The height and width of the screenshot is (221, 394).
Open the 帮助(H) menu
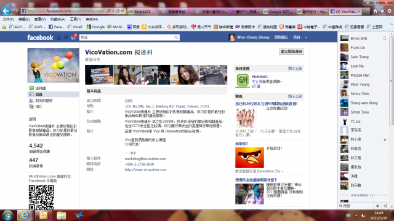click(92, 19)
